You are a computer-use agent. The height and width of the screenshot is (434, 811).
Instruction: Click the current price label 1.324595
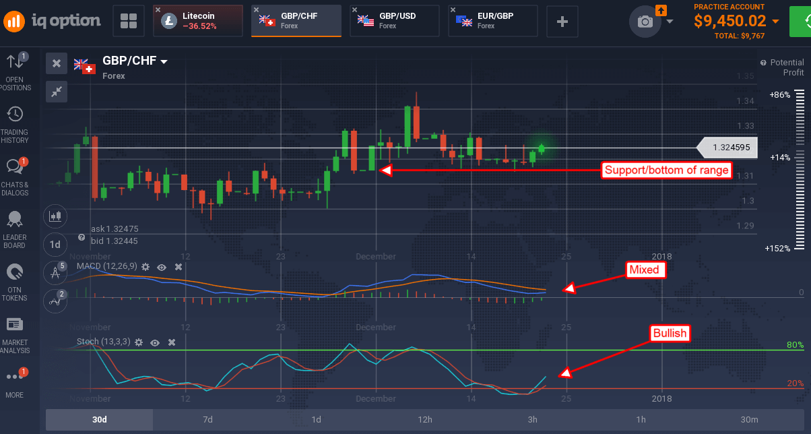pos(727,148)
